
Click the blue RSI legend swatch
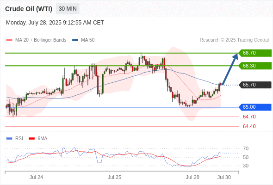click(9, 139)
